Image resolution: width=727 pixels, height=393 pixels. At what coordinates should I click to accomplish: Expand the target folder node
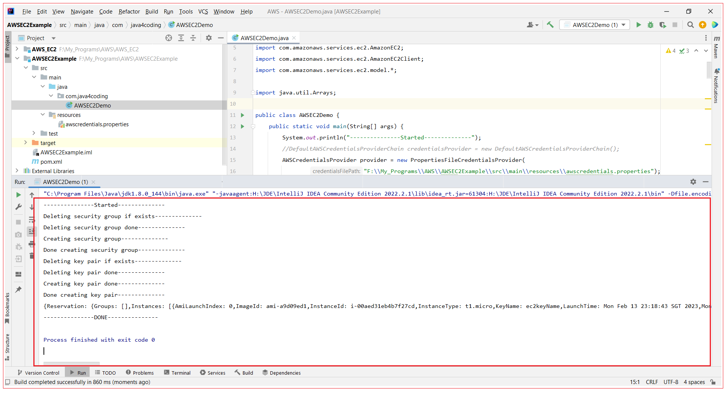(25, 143)
